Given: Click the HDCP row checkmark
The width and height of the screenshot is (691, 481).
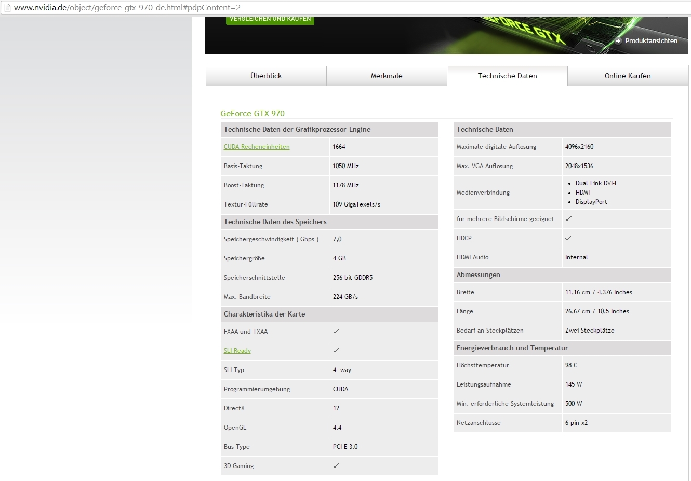Looking at the screenshot, I should coord(568,238).
